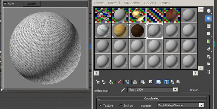Click the red X Reset Map icon
Screen dimensions: 217x109
click(x=119, y=82)
